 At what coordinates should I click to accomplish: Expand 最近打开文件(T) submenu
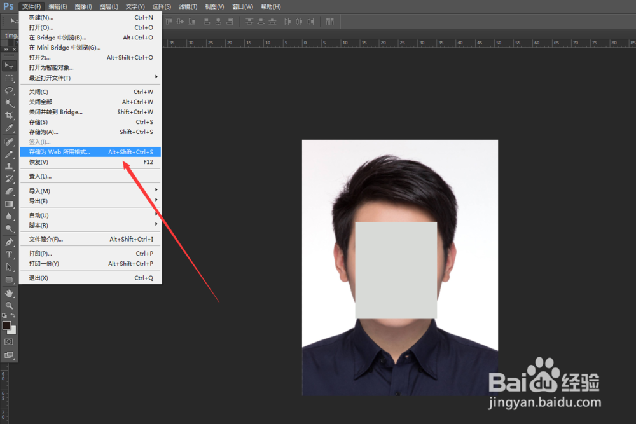90,78
